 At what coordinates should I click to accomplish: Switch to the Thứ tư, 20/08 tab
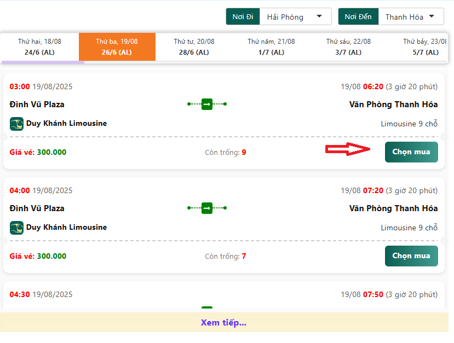click(194, 47)
